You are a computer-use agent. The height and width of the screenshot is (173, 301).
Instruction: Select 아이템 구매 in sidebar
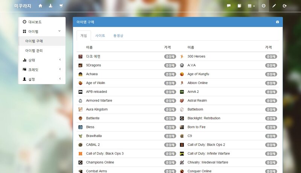(x=42, y=41)
